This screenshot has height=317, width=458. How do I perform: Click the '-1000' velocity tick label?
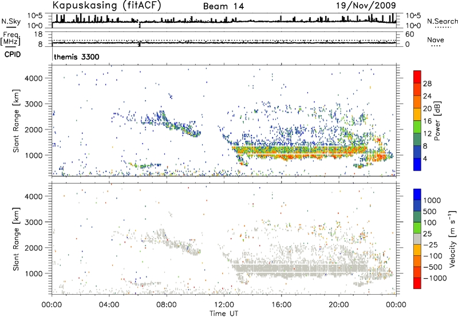coord(435,278)
